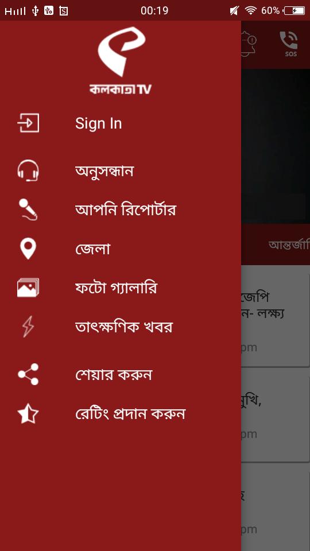Screen dimensions: 310x551
Task: Tap the share icon beside শেয়ার করুন
Action: [28, 374]
